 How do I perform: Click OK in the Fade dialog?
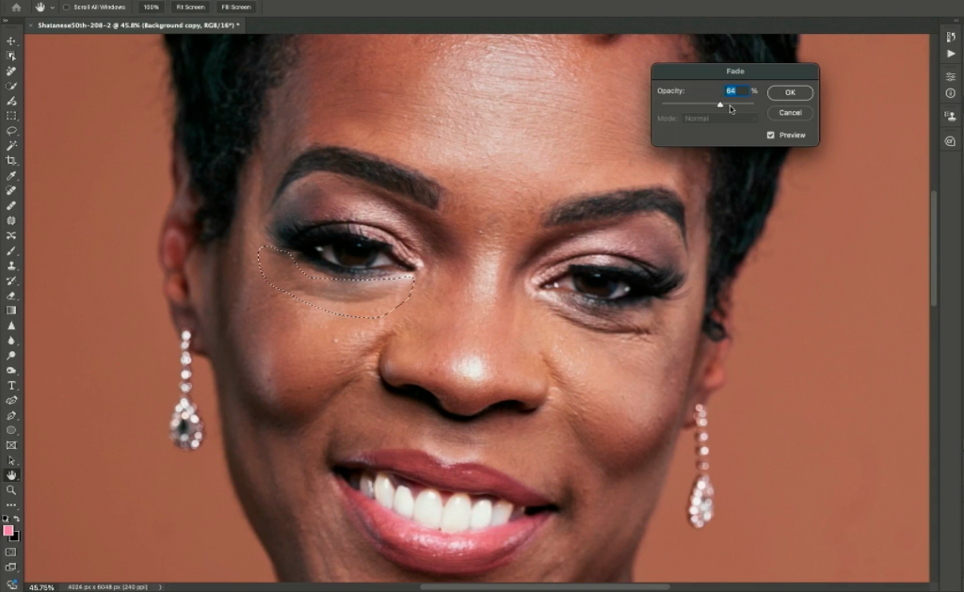(790, 93)
